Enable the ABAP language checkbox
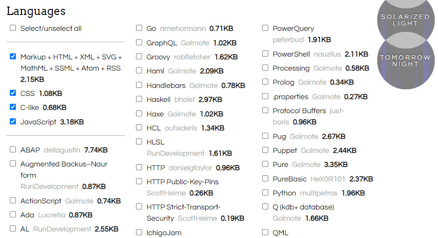Image resolution: width=438 pixels, height=238 pixels. [13, 150]
